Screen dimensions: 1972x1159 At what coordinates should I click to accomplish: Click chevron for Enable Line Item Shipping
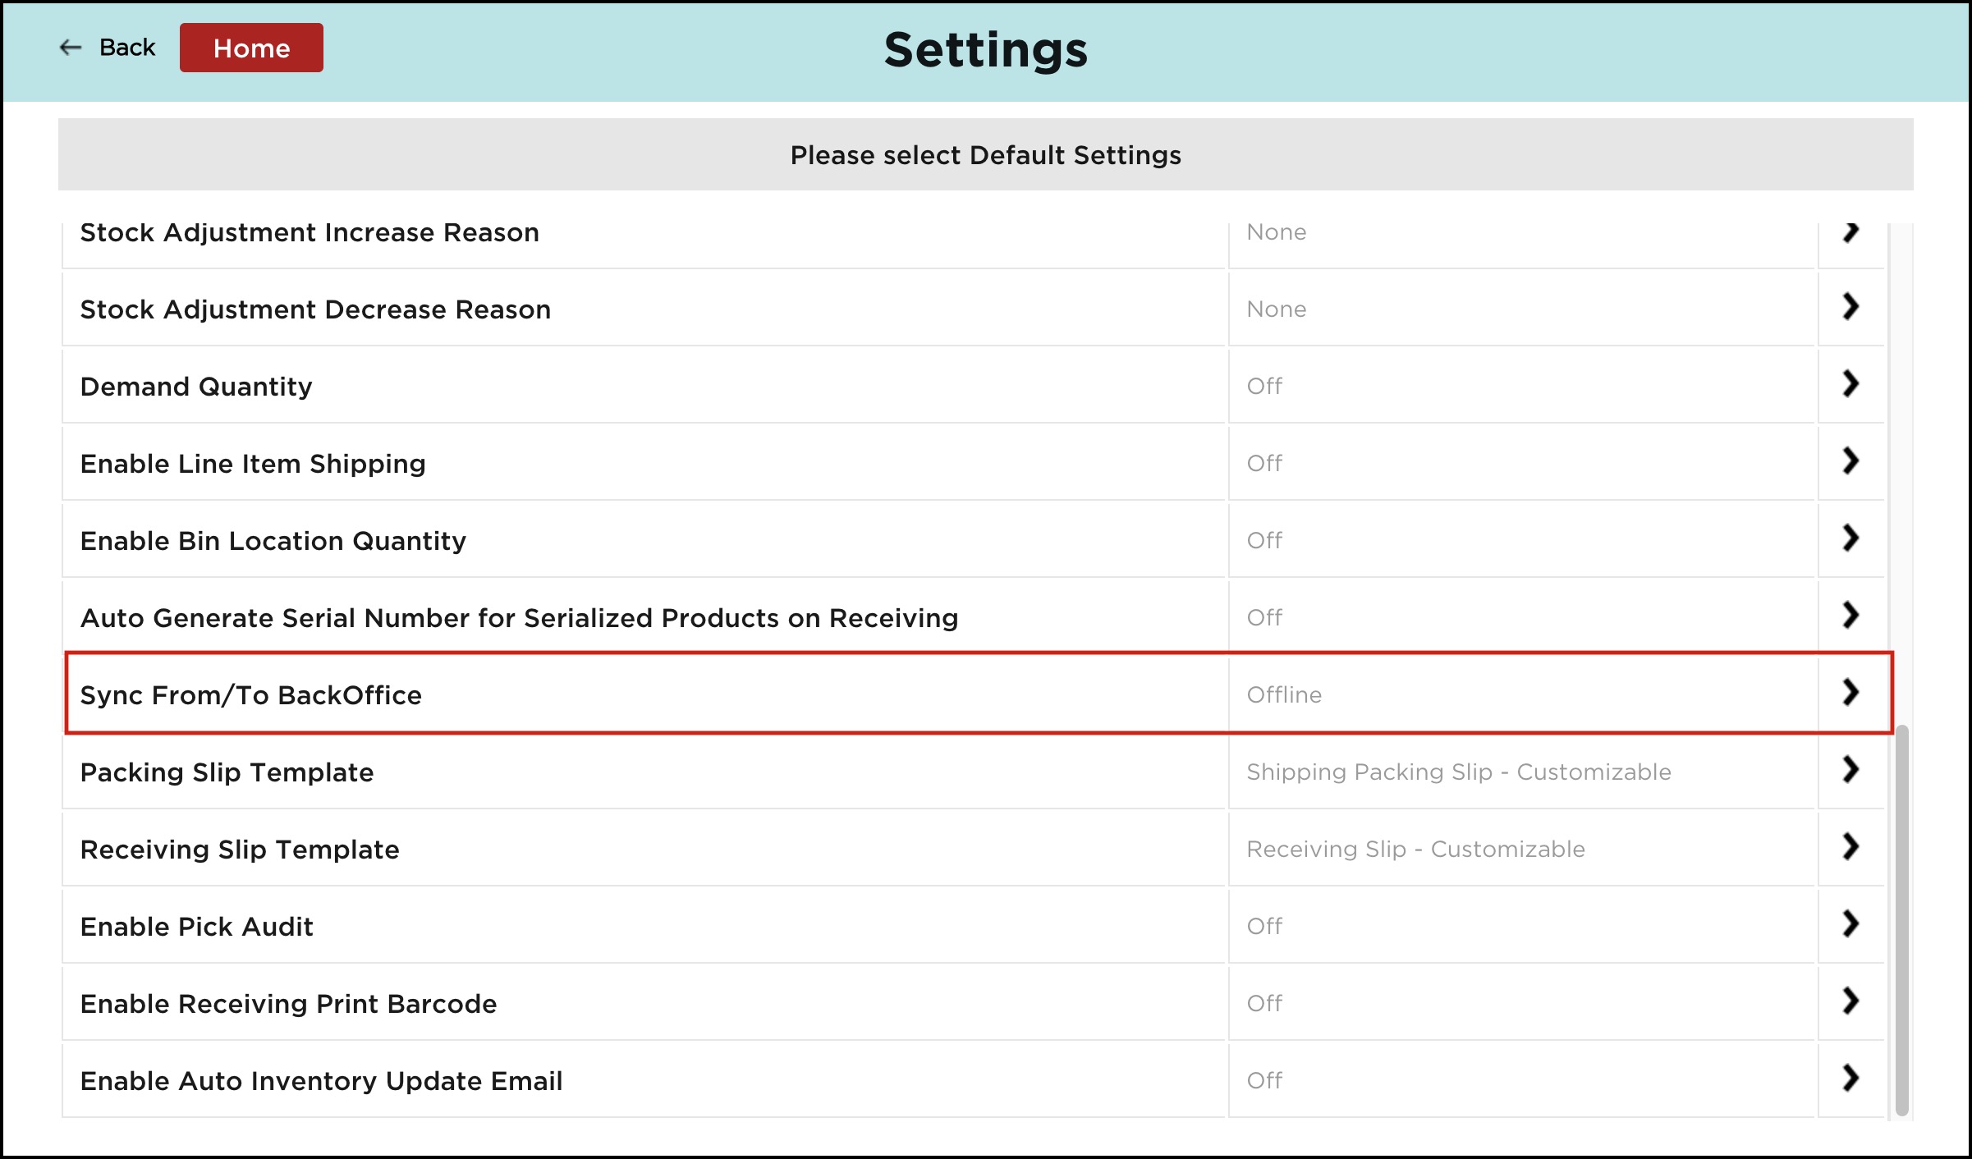pyautogui.click(x=1850, y=461)
